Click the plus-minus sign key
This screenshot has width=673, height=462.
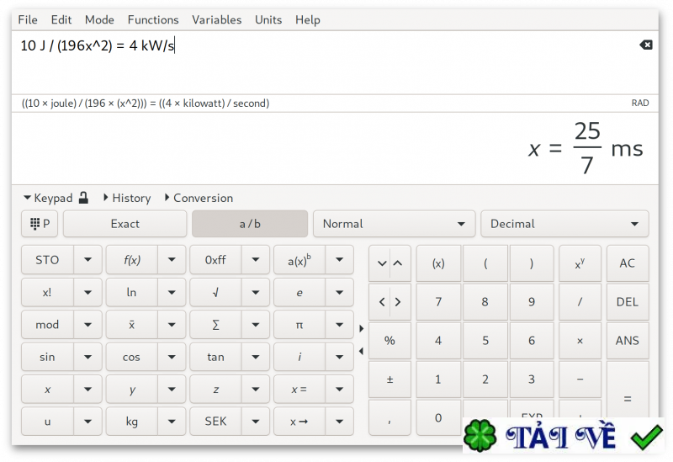click(389, 380)
